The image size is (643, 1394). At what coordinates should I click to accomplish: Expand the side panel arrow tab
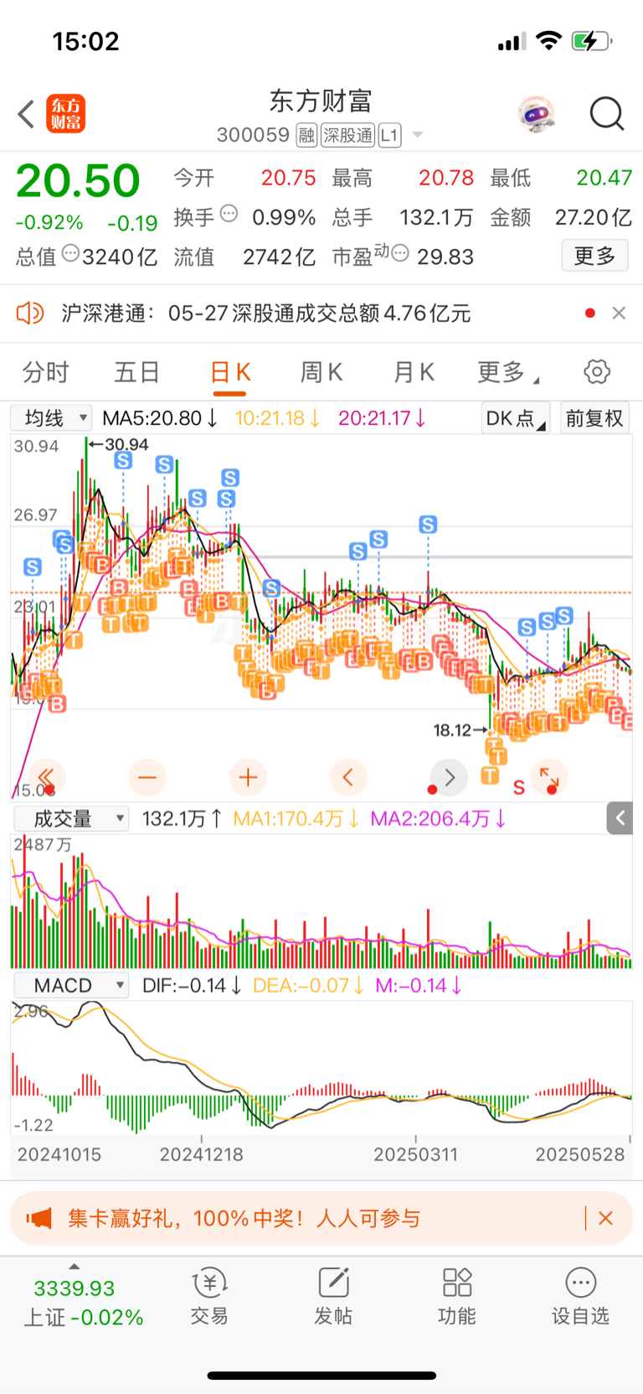point(620,818)
